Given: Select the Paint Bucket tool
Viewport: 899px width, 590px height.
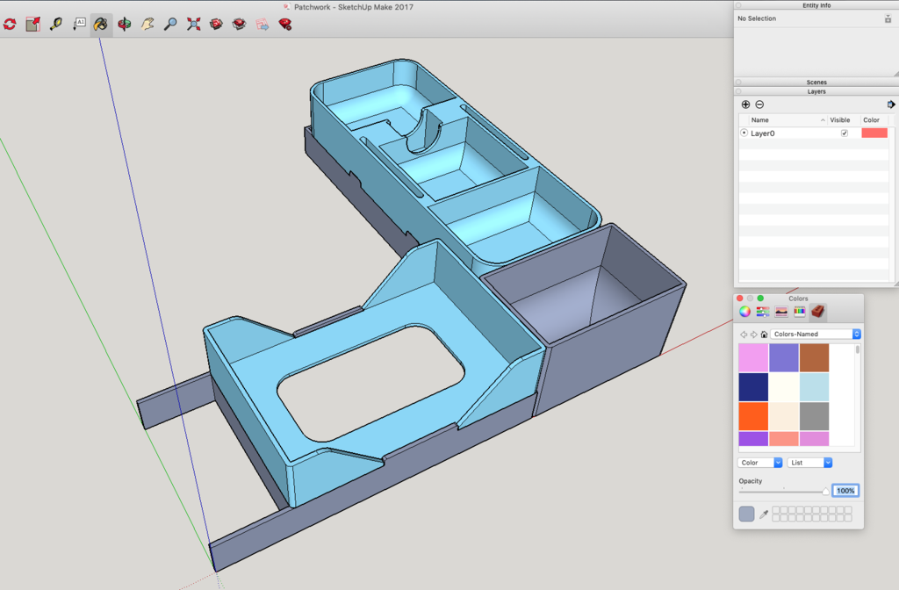Looking at the screenshot, I should 101,25.
